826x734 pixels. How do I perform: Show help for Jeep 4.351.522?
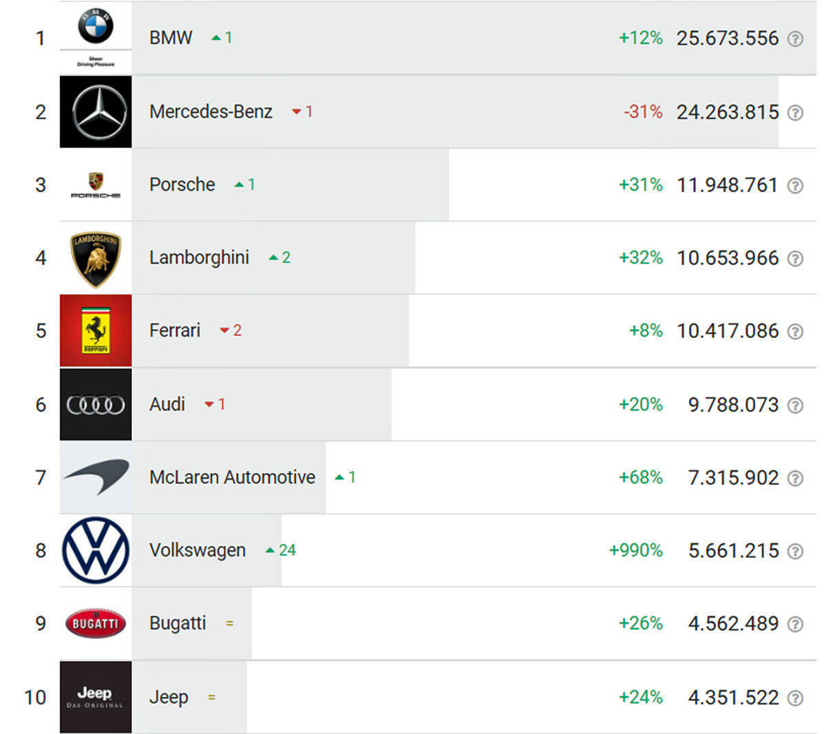[795, 698]
